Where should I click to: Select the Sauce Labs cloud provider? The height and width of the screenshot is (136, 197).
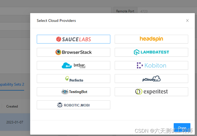74,39
